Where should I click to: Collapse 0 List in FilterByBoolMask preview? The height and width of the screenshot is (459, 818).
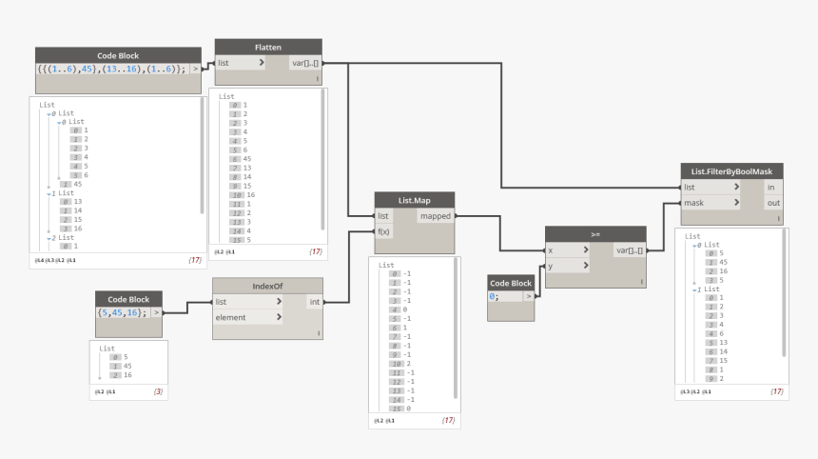click(x=695, y=244)
